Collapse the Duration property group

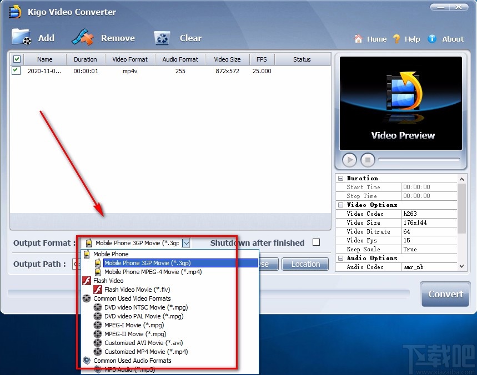coord(341,179)
